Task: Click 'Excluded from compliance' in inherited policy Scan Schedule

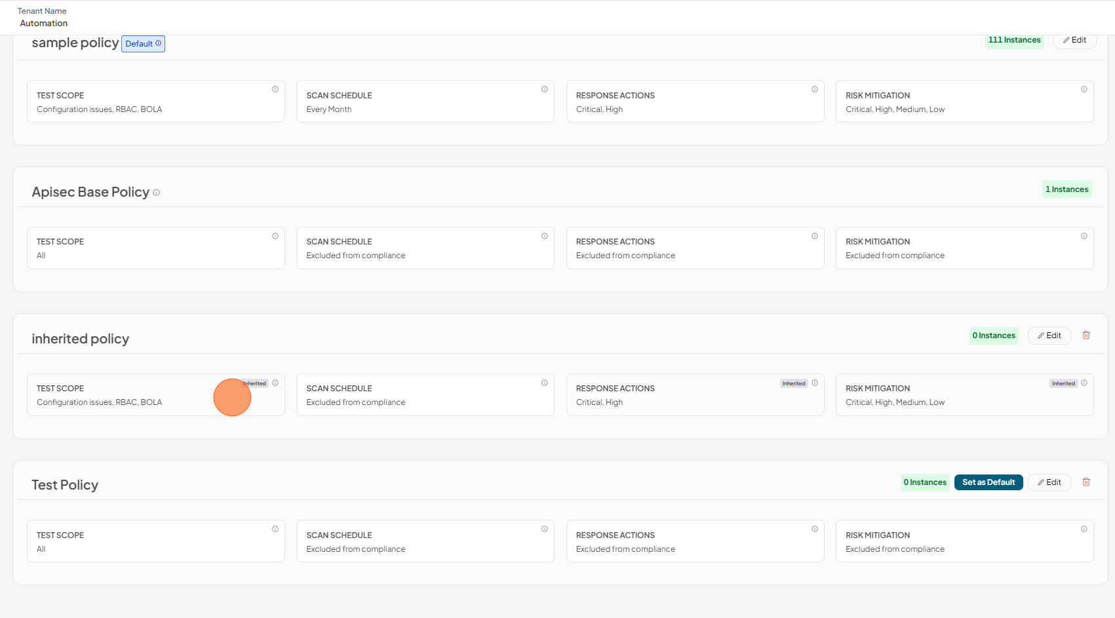Action: (x=356, y=402)
